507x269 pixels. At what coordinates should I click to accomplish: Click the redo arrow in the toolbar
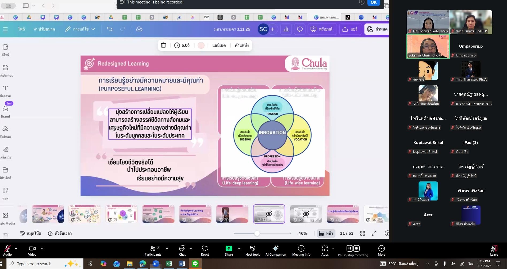(123, 29)
